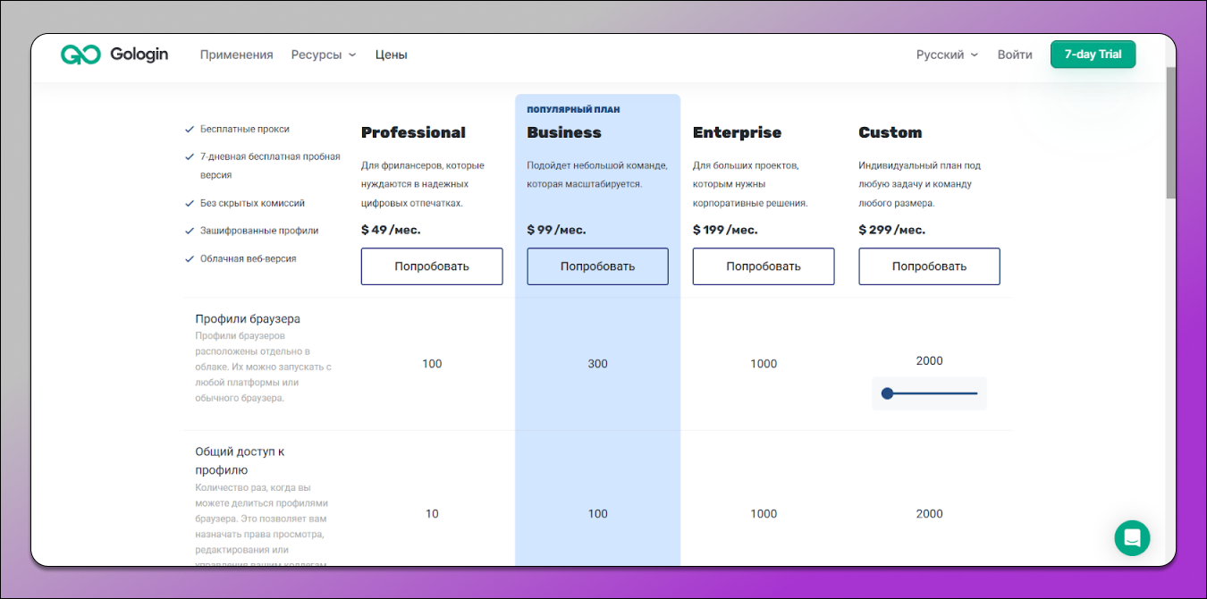Click the browser profiles slider handle
1207x599 pixels.
tap(888, 392)
